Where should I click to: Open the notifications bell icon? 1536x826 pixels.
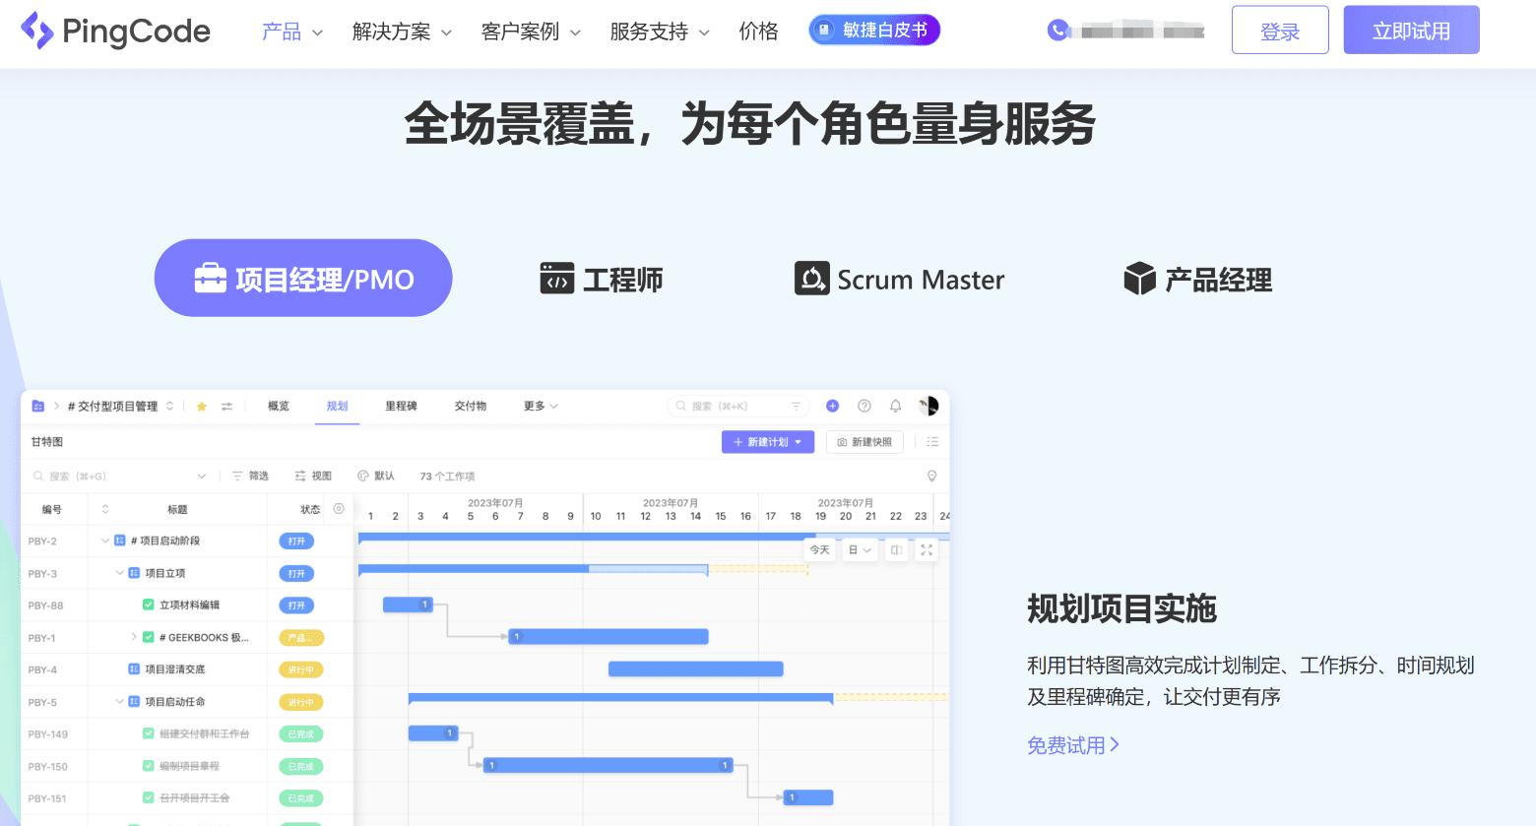click(x=895, y=406)
